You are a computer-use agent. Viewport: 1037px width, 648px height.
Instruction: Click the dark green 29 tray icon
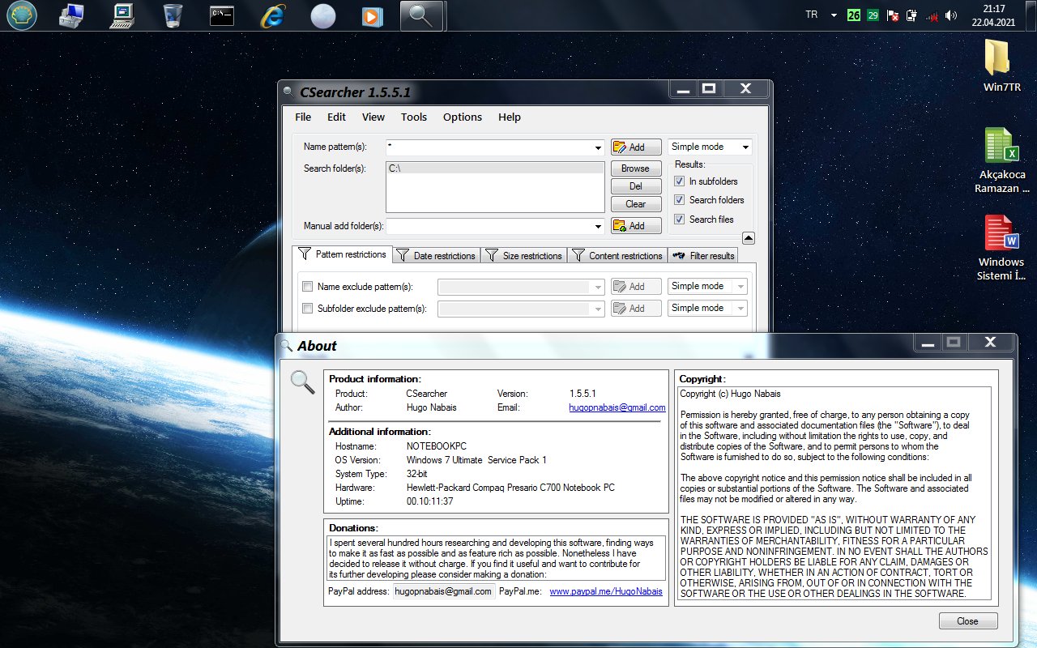point(873,15)
